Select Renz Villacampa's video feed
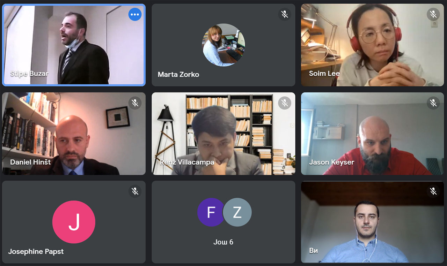The height and width of the screenshot is (266, 447). [x=223, y=134]
